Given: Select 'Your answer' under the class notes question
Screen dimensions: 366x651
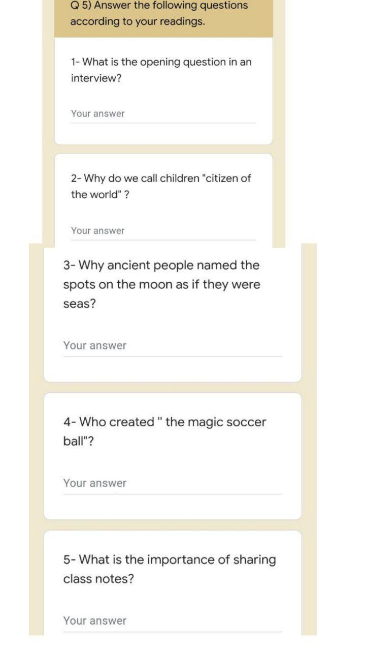Looking at the screenshot, I should [94, 620].
